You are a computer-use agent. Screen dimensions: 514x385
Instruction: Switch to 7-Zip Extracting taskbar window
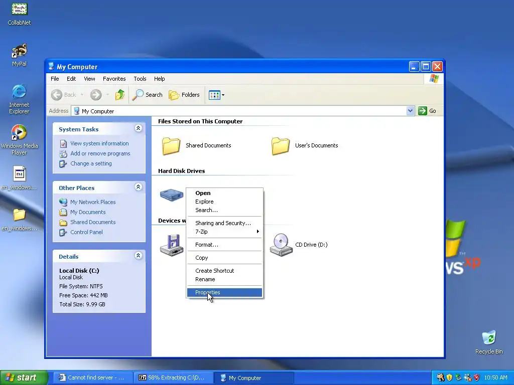click(173, 378)
